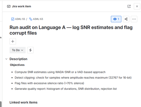141x107 pixels.
Task: Open parent issue AIML-55 link
Action: tap(20, 19)
